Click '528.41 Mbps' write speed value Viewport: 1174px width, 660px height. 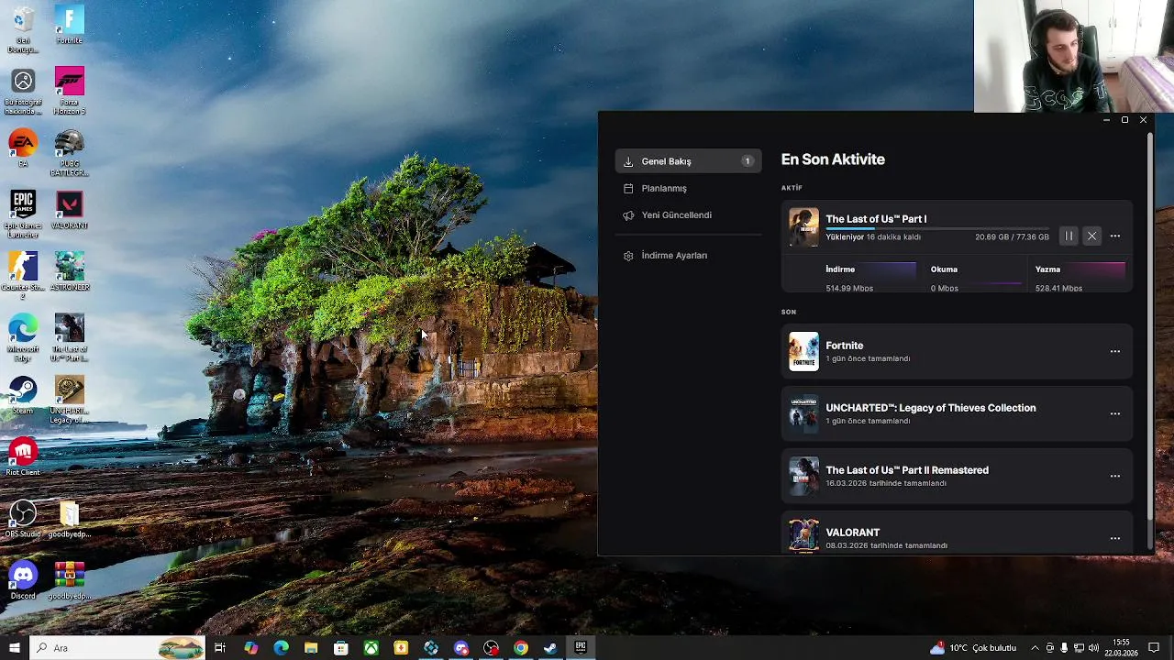tap(1058, 289)
